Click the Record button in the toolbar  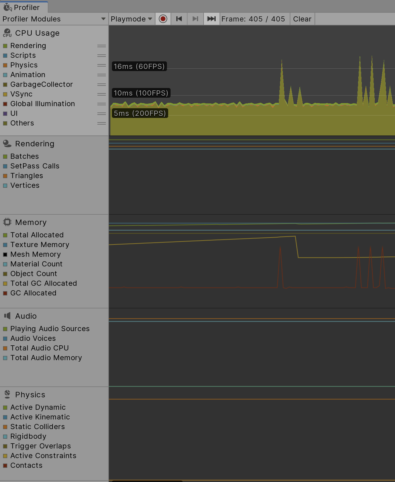163,19
